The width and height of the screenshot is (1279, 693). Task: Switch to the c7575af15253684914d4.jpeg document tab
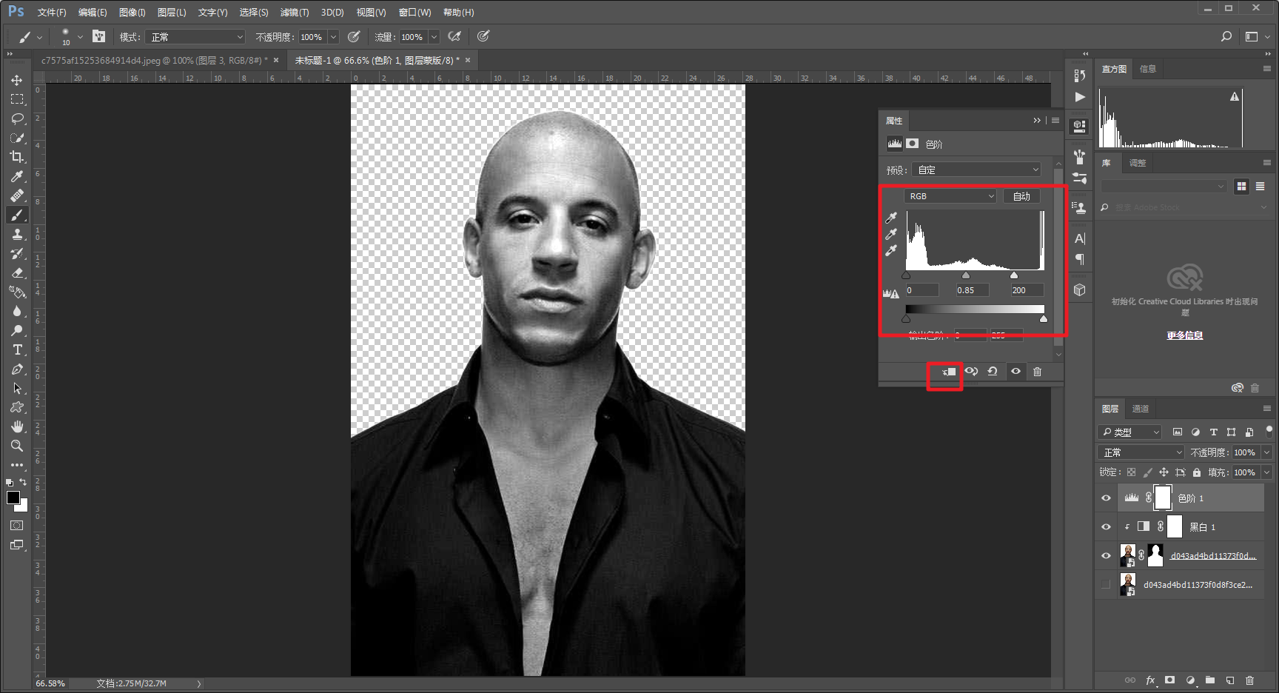click(154, 60)
